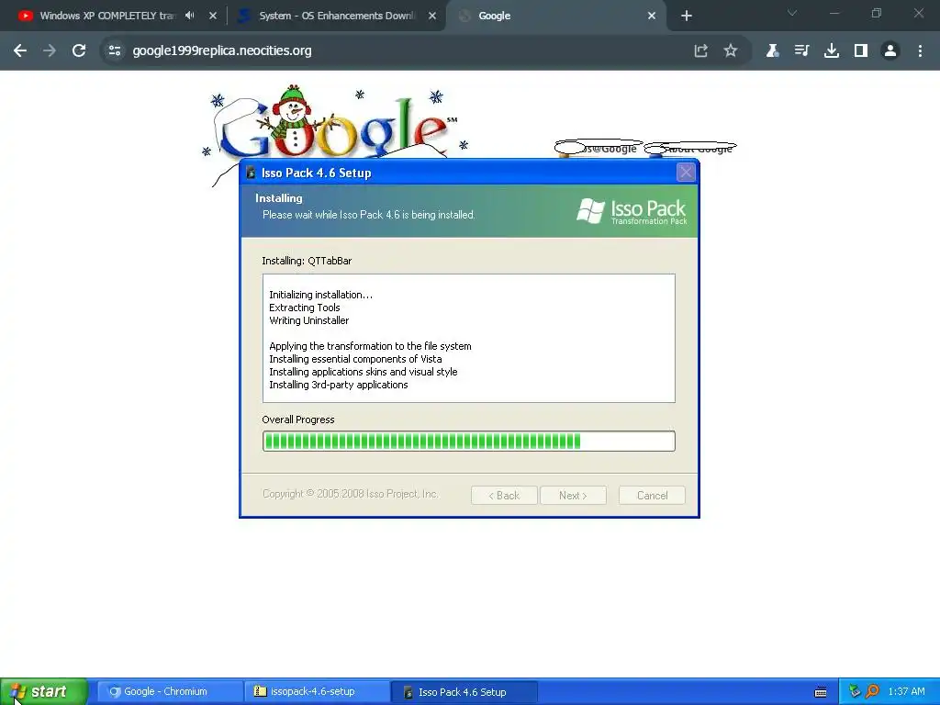Screen dimensions: 940x705
Task: Click 'Installing essential components of Vista' line
Action: (355, 359)
